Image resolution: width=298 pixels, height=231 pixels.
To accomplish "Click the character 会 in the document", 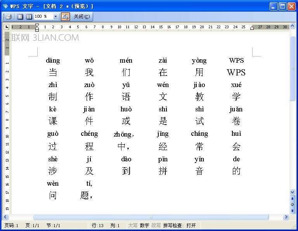I will pyautogui.click(x=236, y=147).
